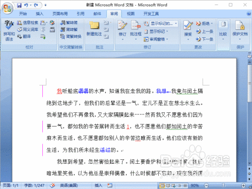Screen dimensions: 252x189
Task: Switch to Draft view
Action: tap(185, 185)
